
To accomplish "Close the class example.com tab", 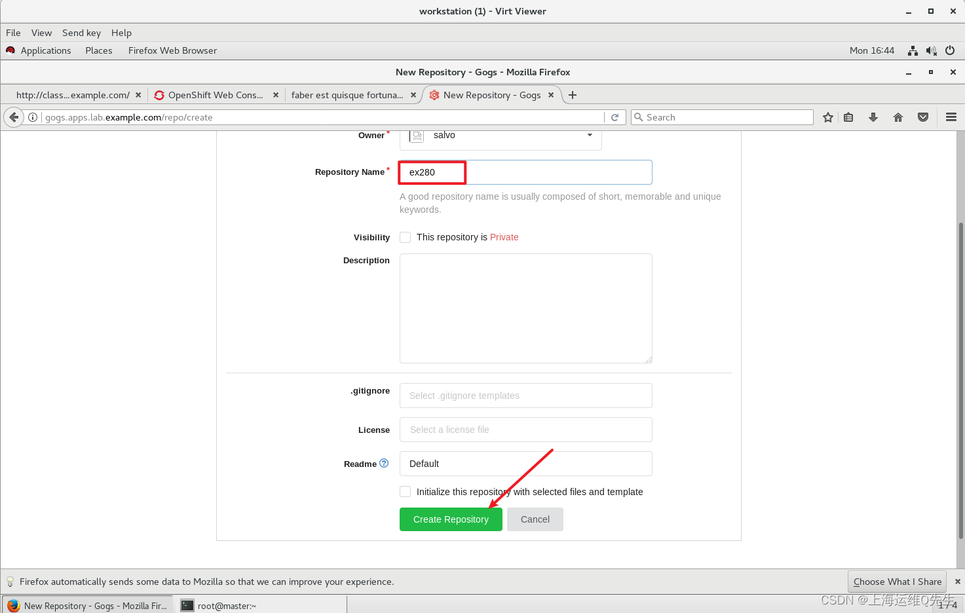I will pyautogui.click(x=138, y=95).
